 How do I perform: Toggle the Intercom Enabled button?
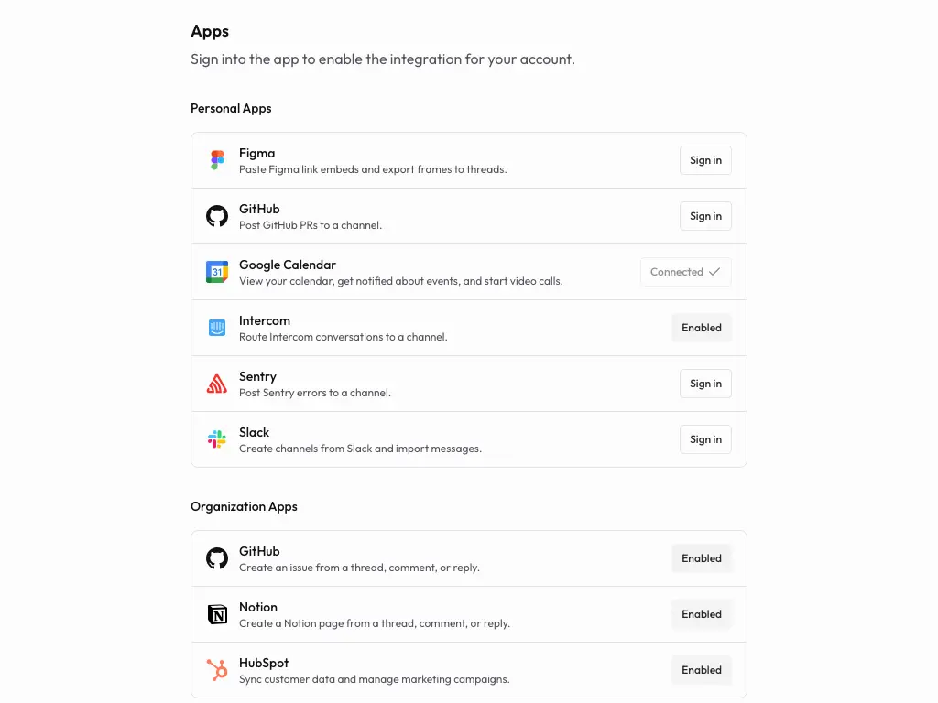click(702, 328)
